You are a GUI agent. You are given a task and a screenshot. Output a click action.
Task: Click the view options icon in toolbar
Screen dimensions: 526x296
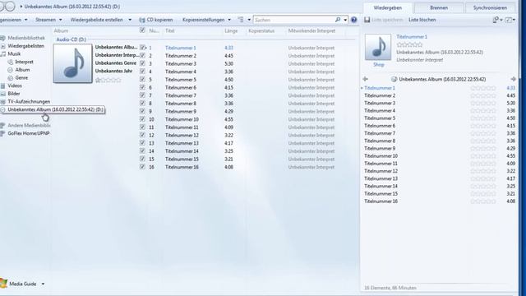[241, 20]
